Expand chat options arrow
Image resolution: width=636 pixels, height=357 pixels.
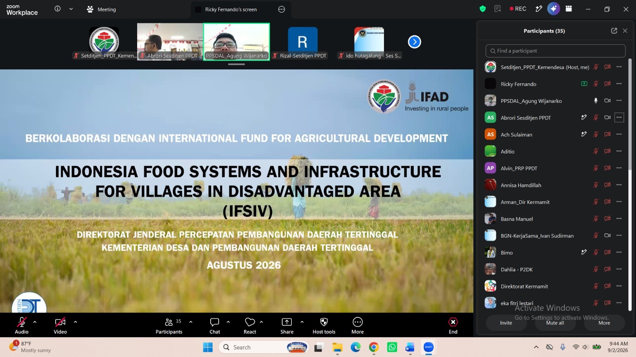click(228, 322)
